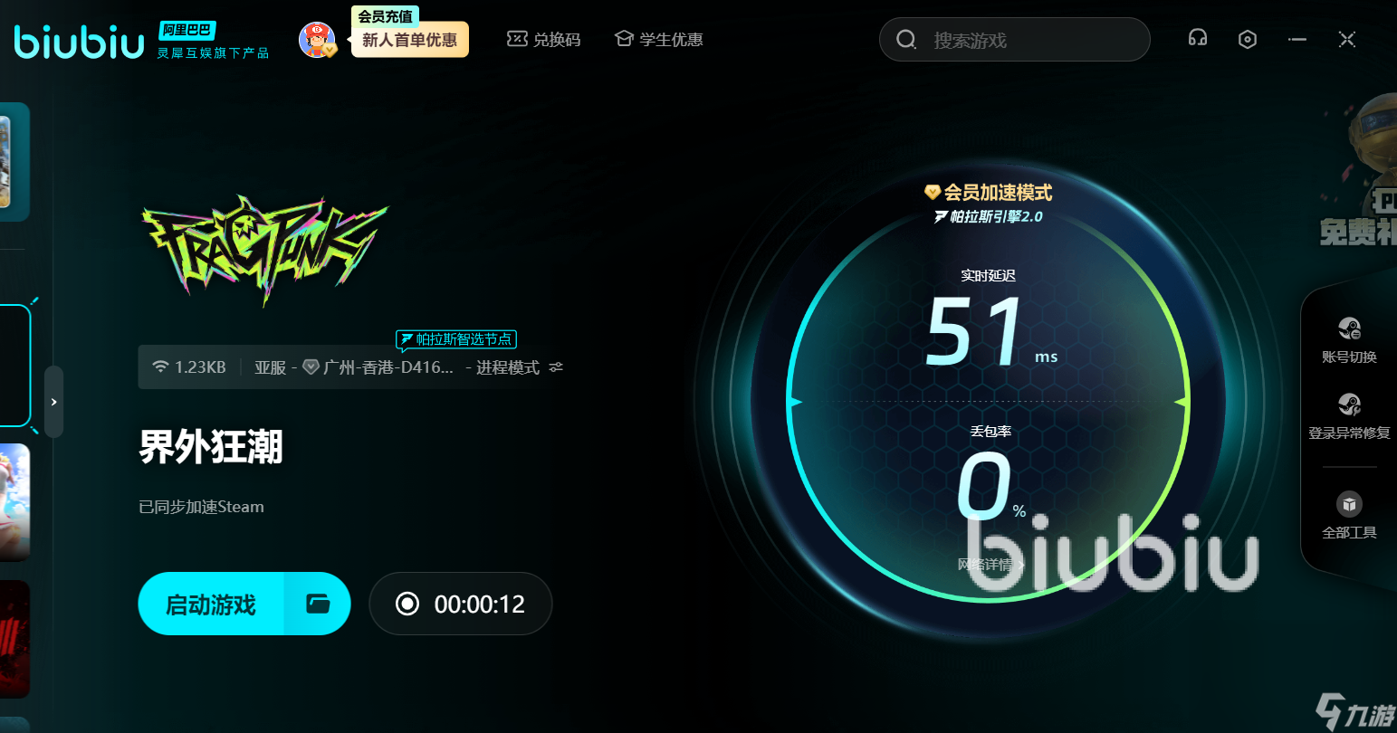Click the 新人首单优惠 promotion banner

coord(409,40)
